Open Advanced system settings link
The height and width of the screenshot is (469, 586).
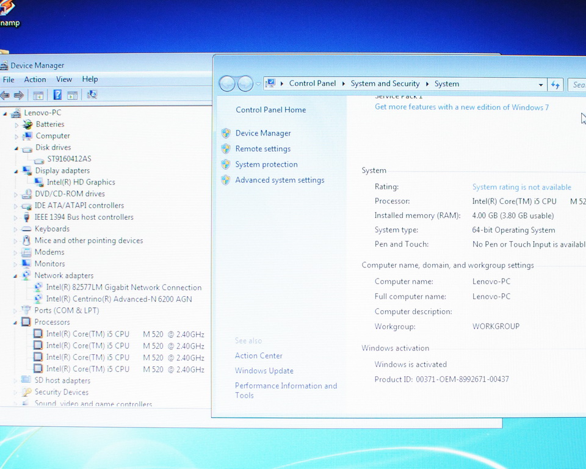click(x=280, y=180)
